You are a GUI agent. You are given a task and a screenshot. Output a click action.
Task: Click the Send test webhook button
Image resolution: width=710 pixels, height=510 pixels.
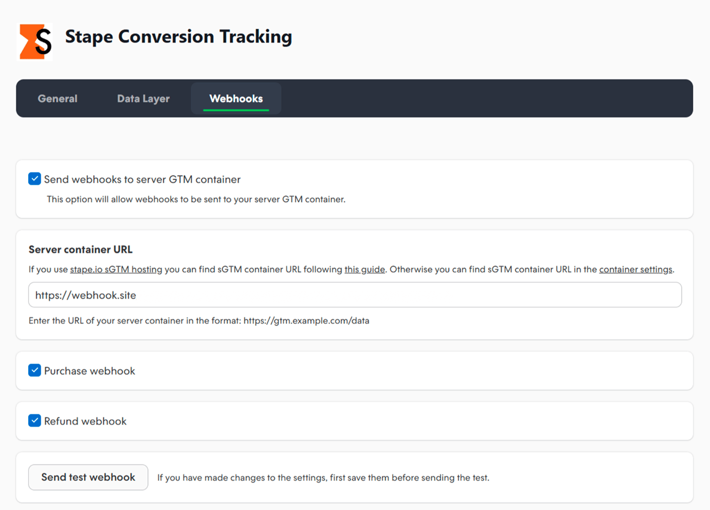(x=88, y=477)
